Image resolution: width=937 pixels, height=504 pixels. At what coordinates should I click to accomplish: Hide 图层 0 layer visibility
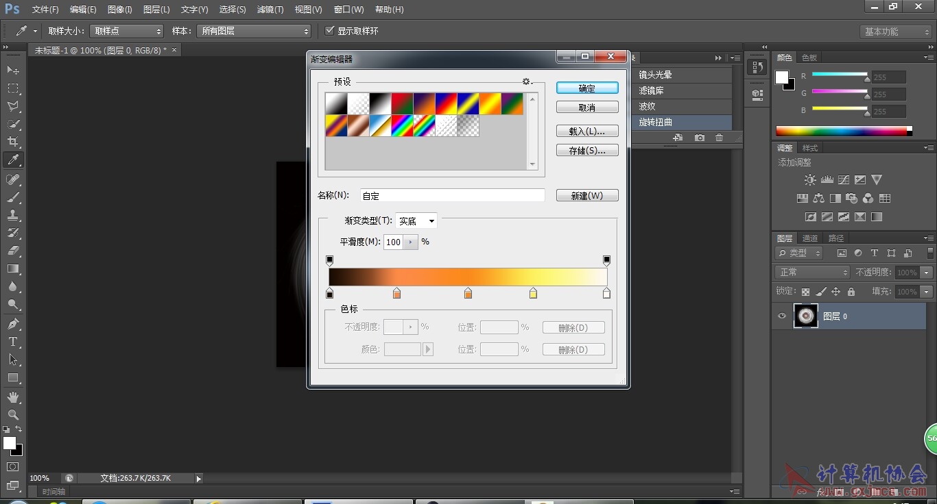(x=782, y=316)
